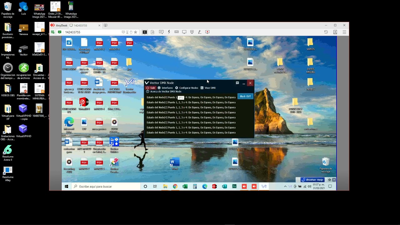400x225 pixels.
Task: Open Brother Help settings gear
Action: 329,180
